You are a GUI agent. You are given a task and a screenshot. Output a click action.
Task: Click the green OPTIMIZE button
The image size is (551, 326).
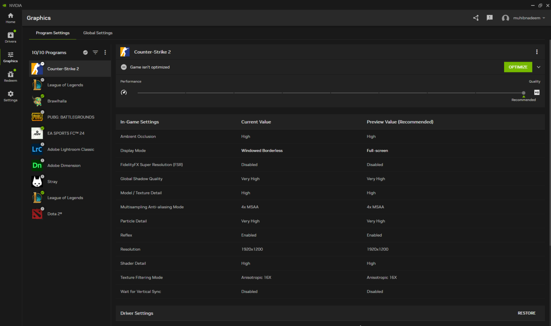[x=518, y=67]
